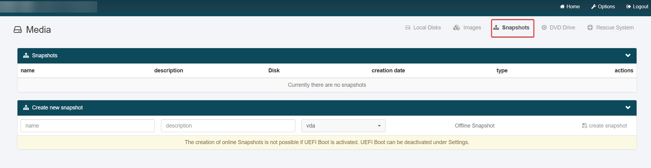Viewport: 651px width, 168px height.
Task: Click the Logout arrow icon
Action: point(629,7)
